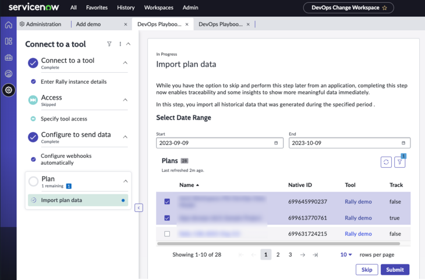Refresh the Plans list
Screen dimensions: 425x280
click(x=386, y=162)
